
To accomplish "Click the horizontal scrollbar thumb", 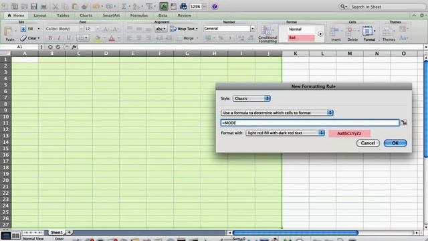I will tap(296, 232).
